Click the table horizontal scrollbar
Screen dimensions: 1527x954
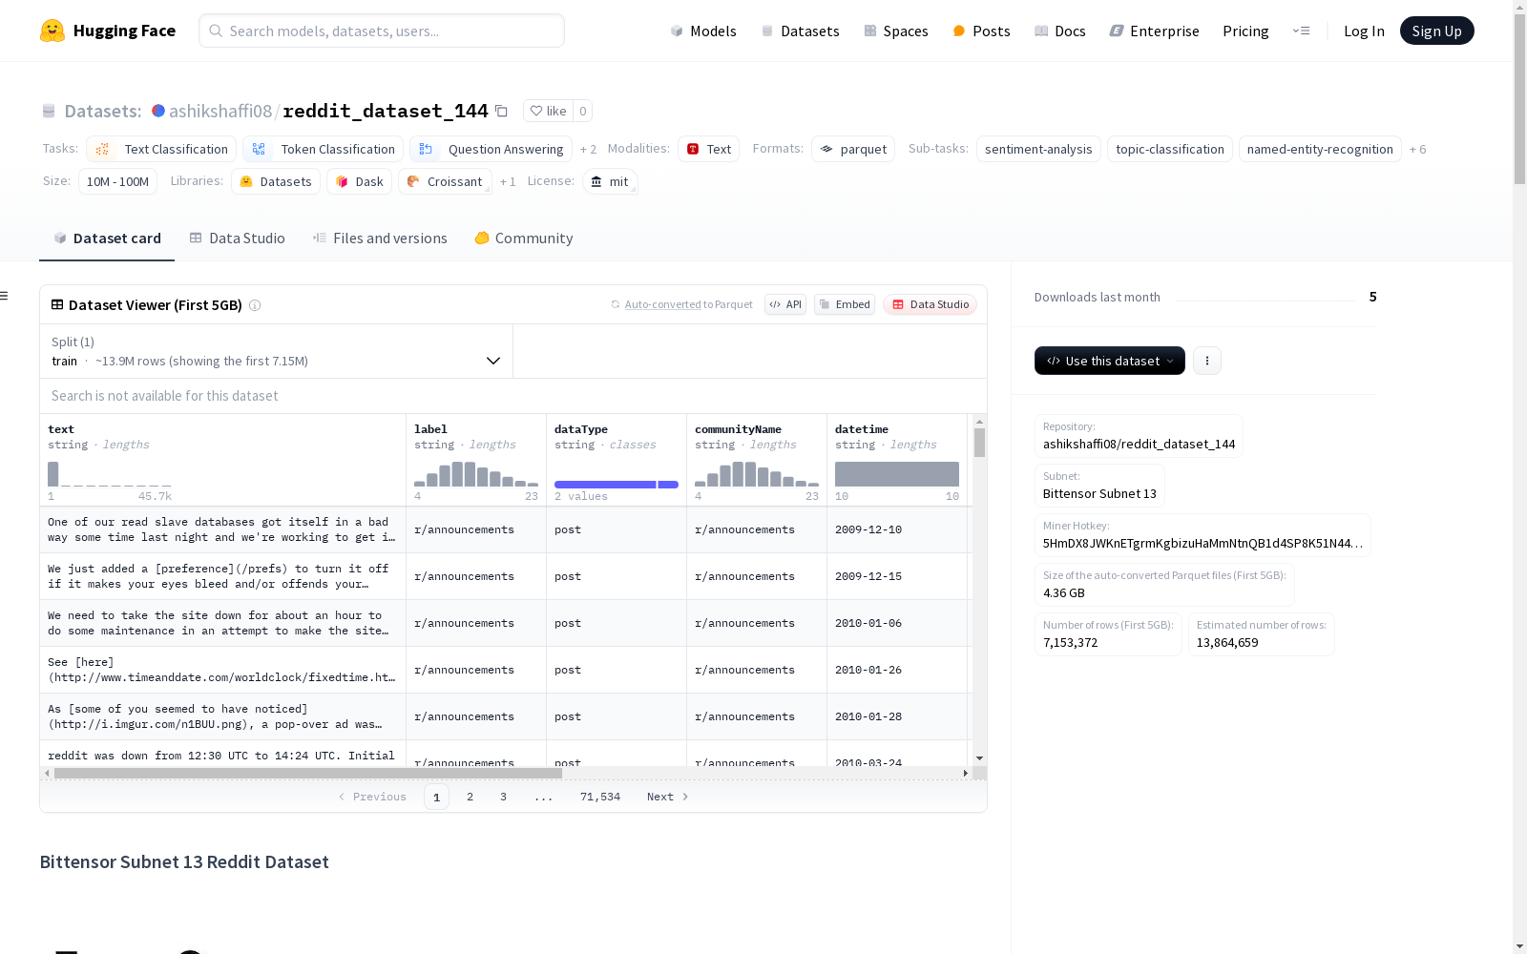click(308, 773)
